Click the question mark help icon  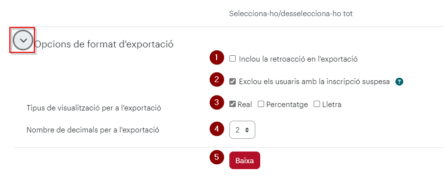coord(399,82)
